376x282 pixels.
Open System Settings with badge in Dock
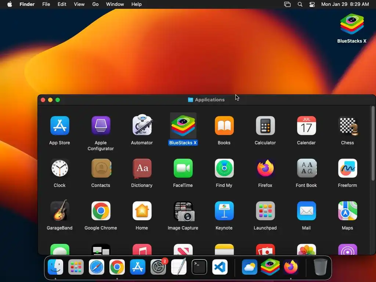(x=158, y=267)
